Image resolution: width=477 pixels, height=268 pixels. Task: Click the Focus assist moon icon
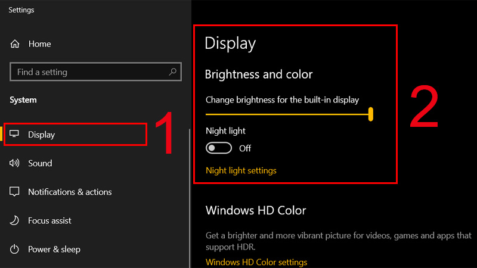point(15,220)
